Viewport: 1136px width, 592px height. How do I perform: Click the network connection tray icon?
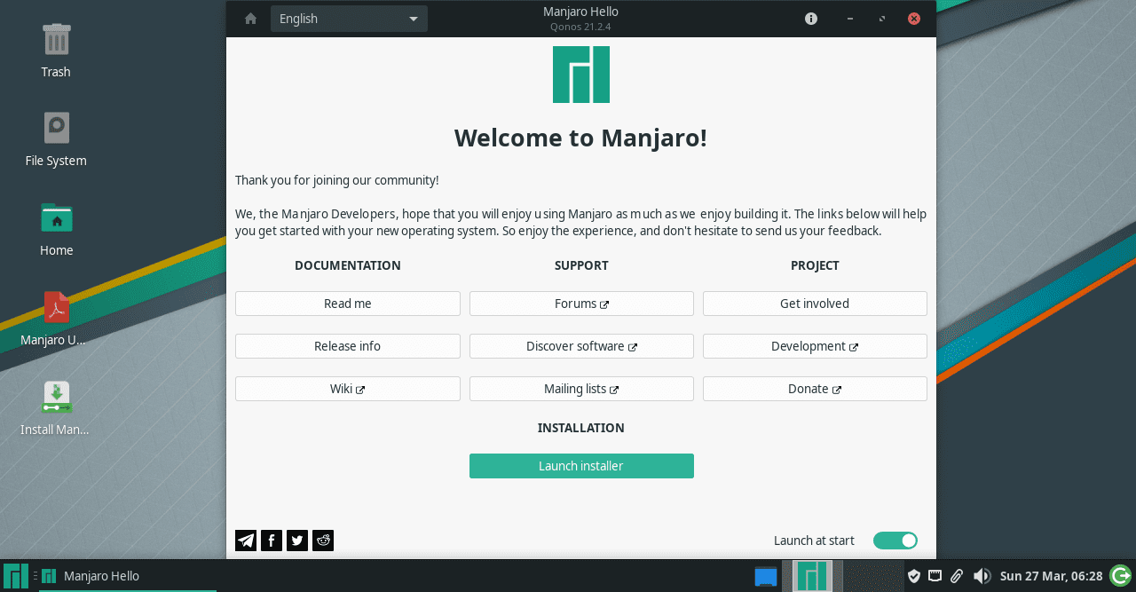[x=935, y=576]
